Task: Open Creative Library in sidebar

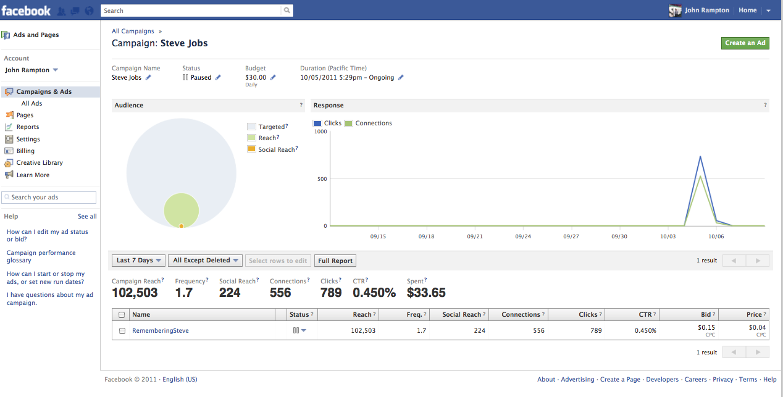Action: coord(40,163)
